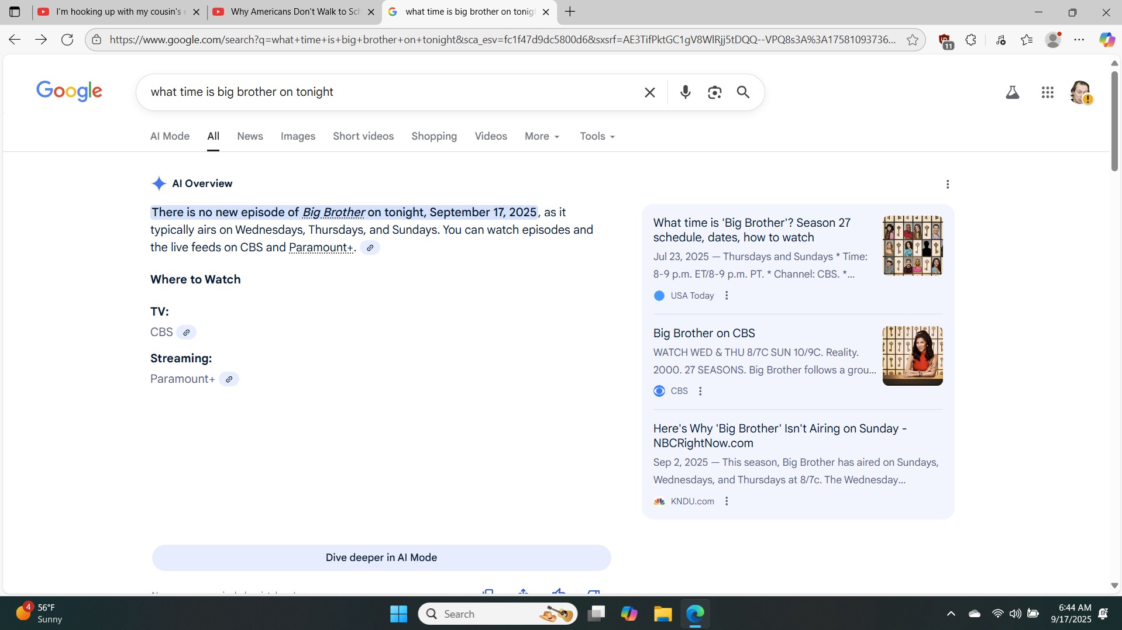Image resolution: width=1122 pixels, height=630 pixels.
Task: Click the browser address bar URL
Action: [502, 40]
